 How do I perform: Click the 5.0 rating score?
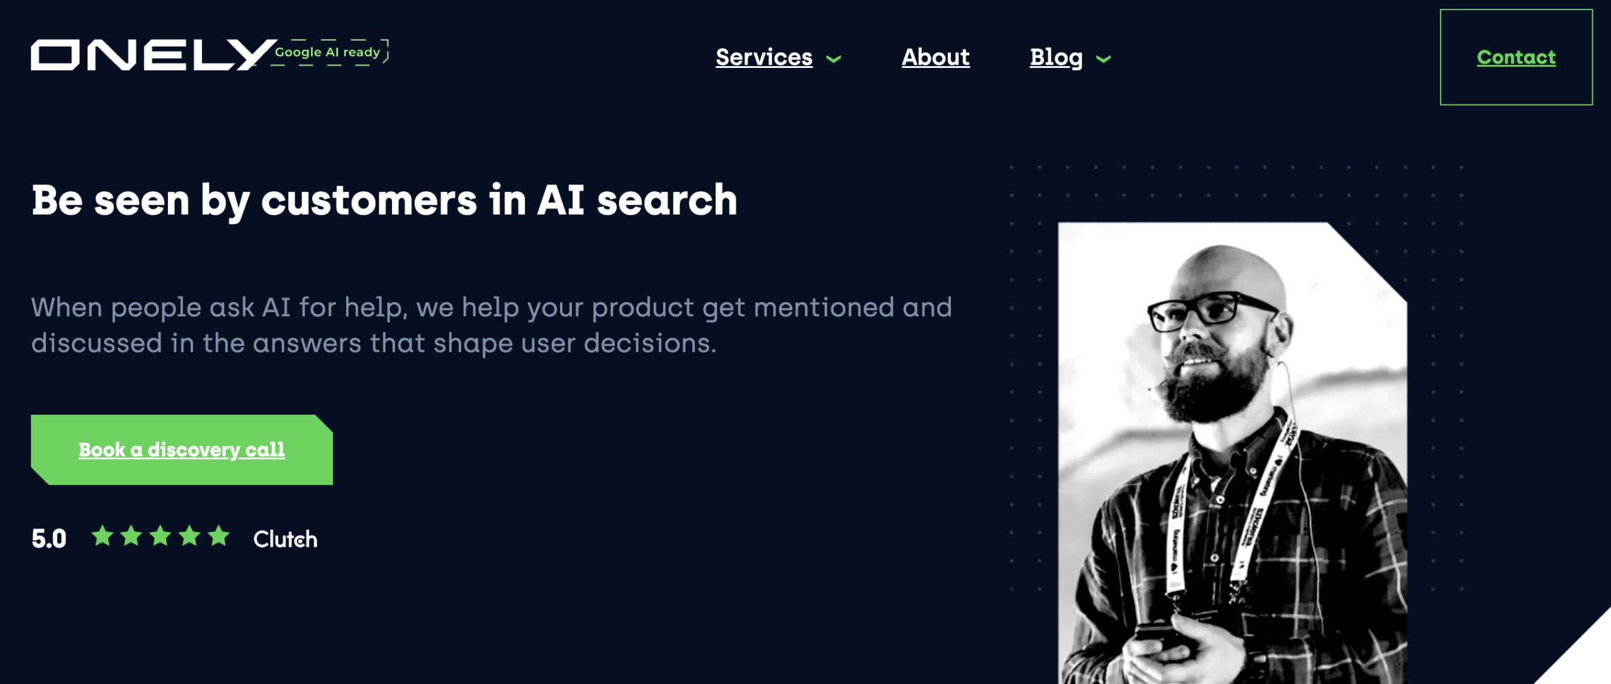coord(49,539)
